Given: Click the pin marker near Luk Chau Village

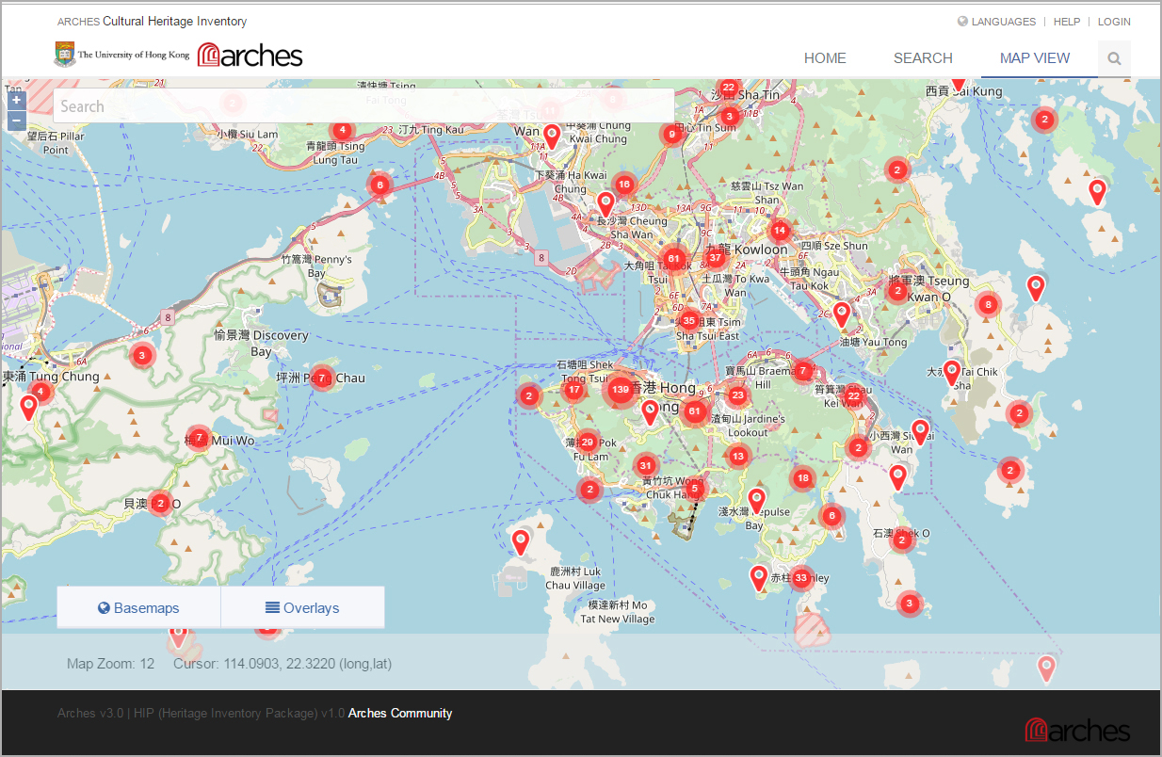Looking at the screenshot, I should pos(521,541).
